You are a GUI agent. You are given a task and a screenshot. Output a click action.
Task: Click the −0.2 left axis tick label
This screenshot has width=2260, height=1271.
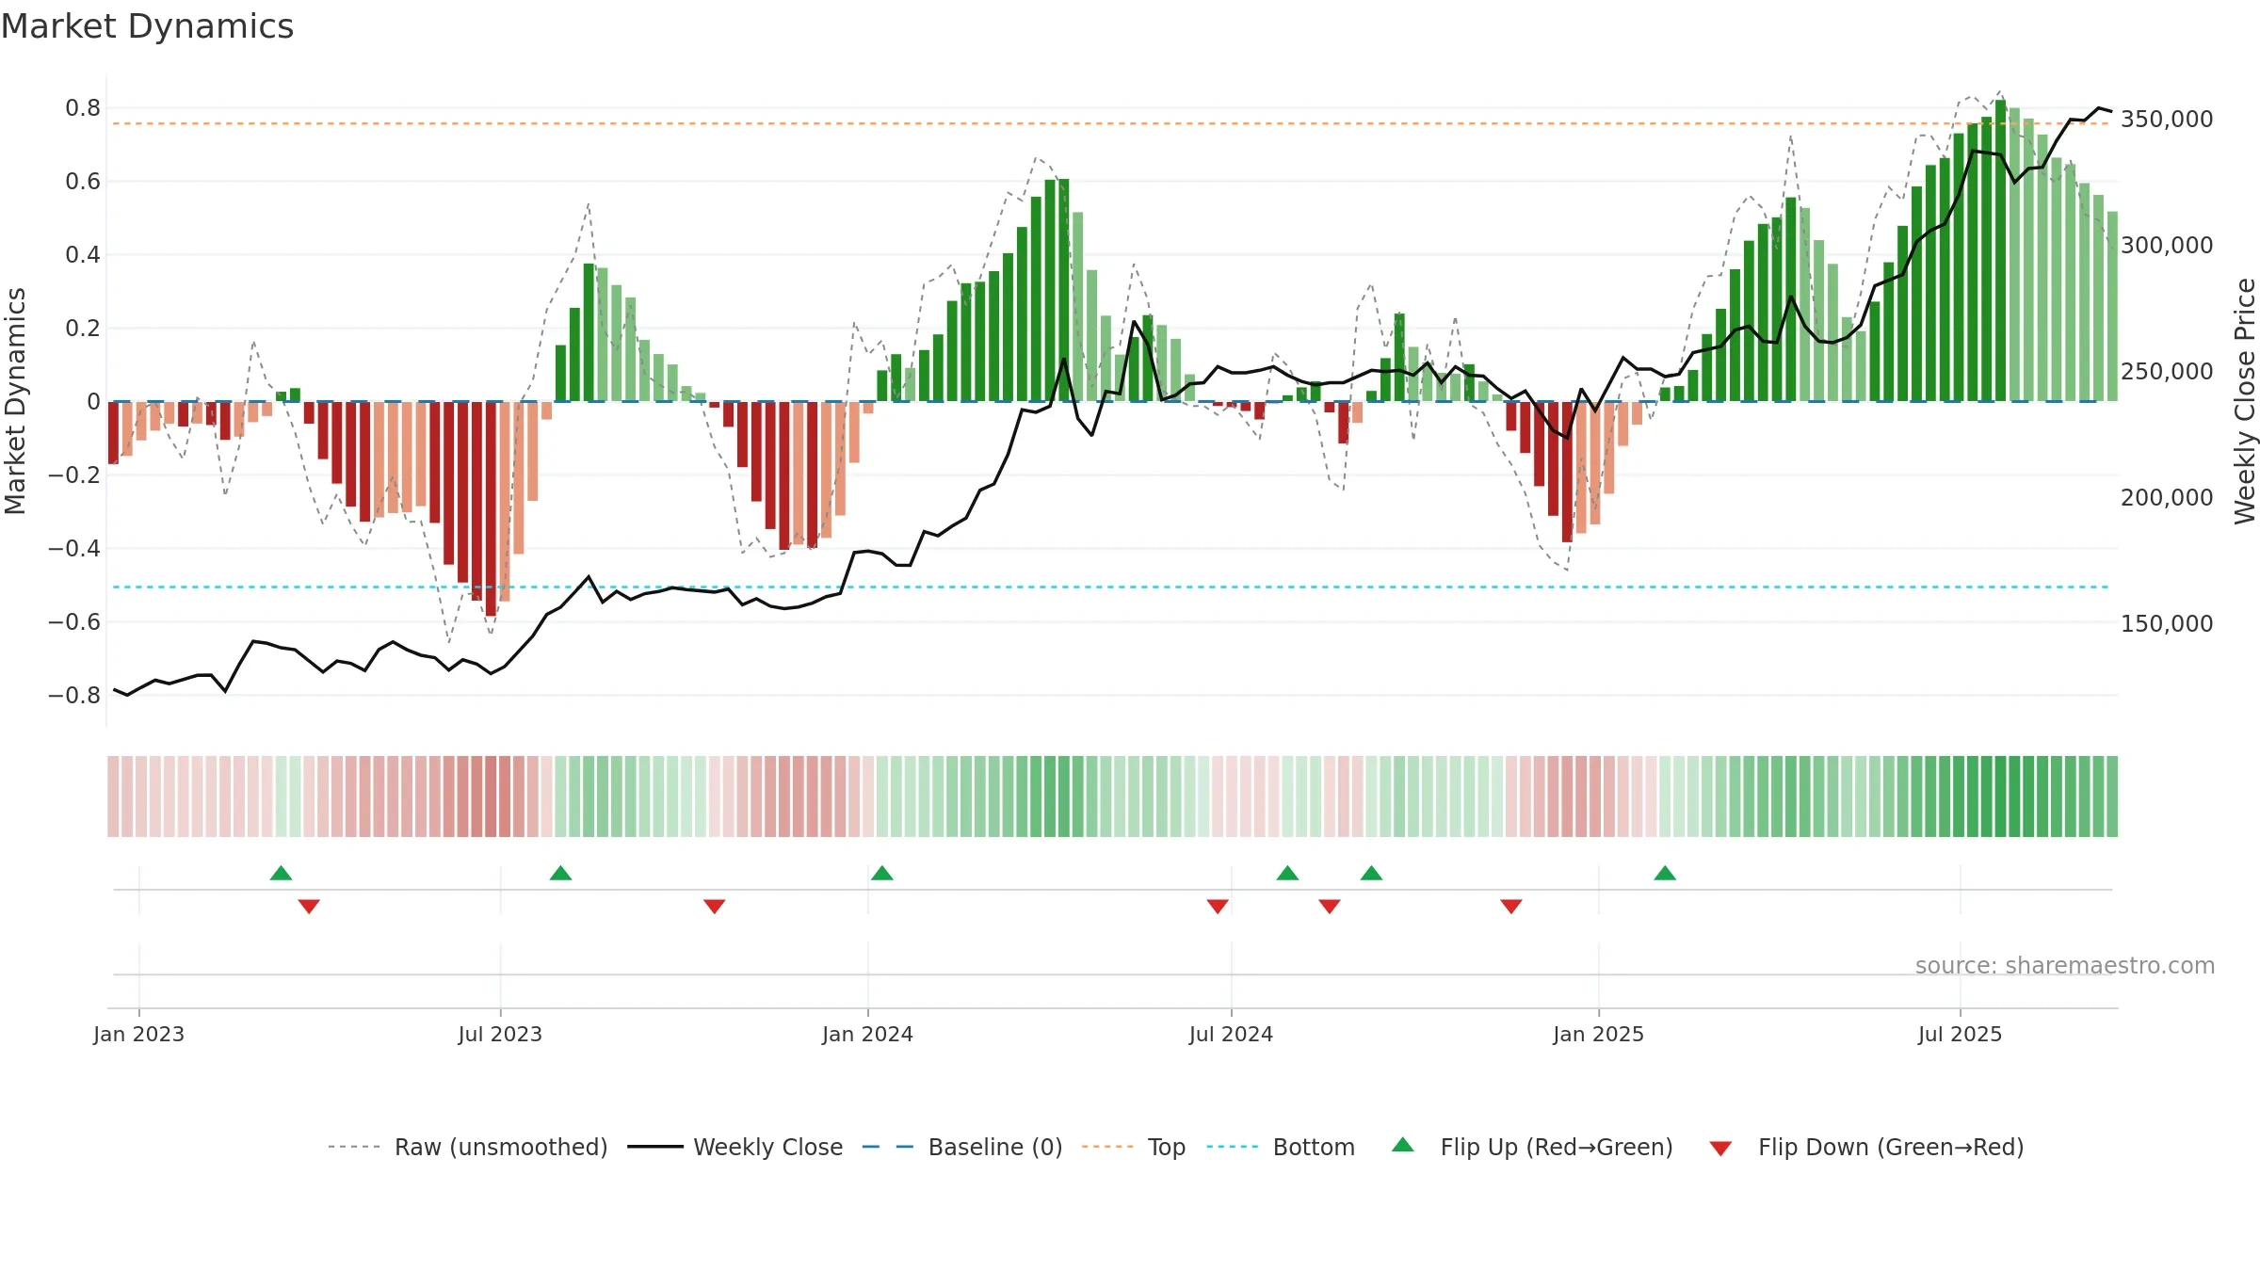74,475
